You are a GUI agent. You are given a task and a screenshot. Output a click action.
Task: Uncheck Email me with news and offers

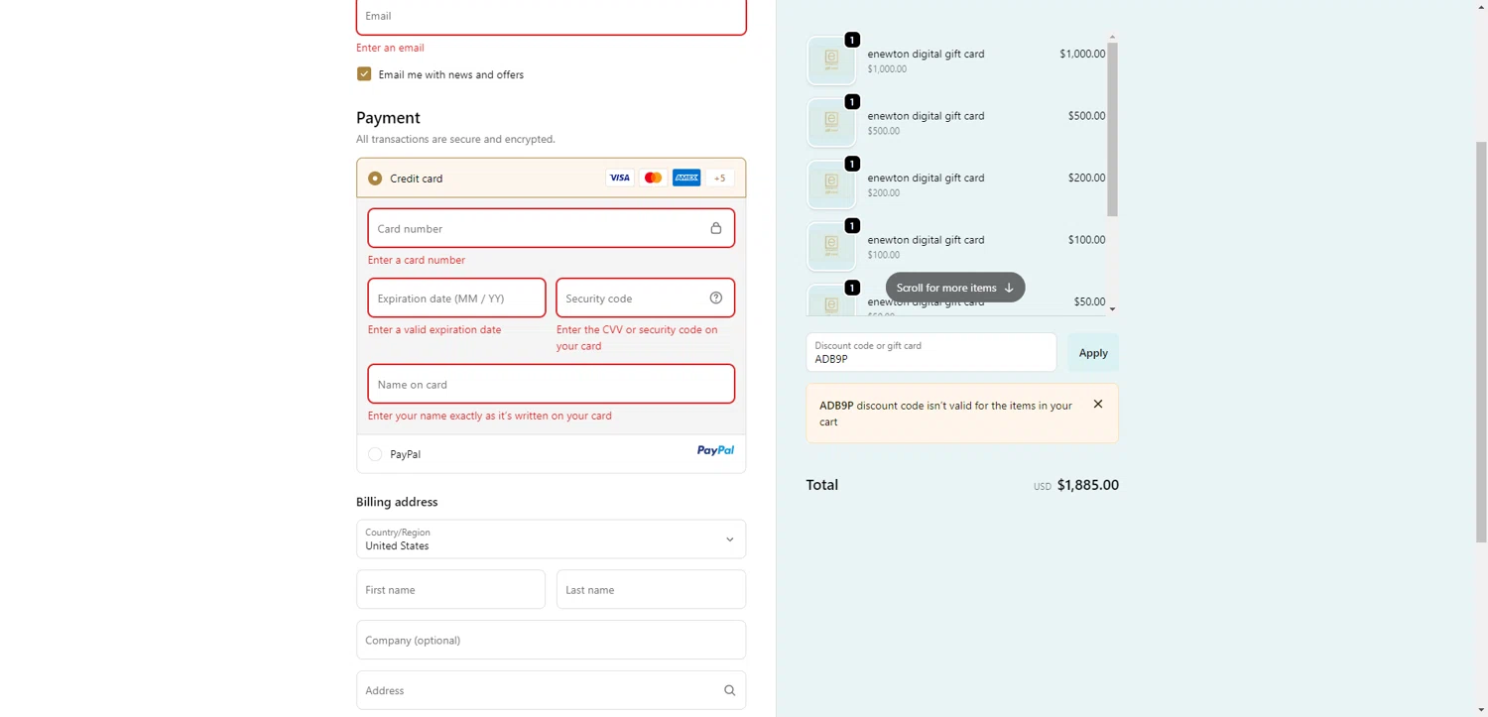click(364, 74)
